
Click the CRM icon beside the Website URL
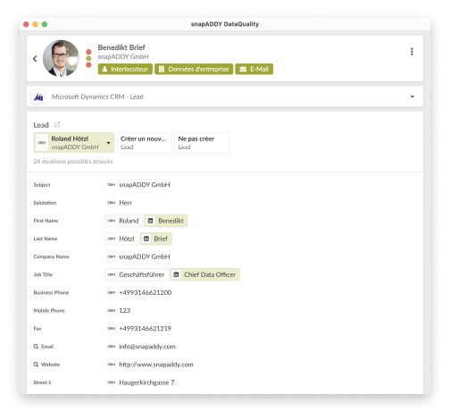pyautogui.click(x=112, y=365)
